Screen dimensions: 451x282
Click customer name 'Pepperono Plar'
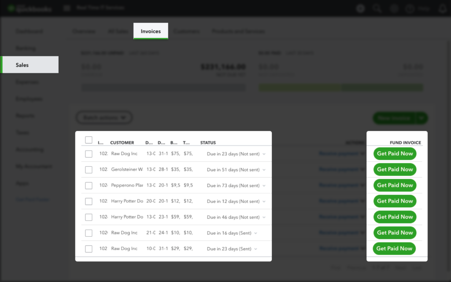pos(127,185)
